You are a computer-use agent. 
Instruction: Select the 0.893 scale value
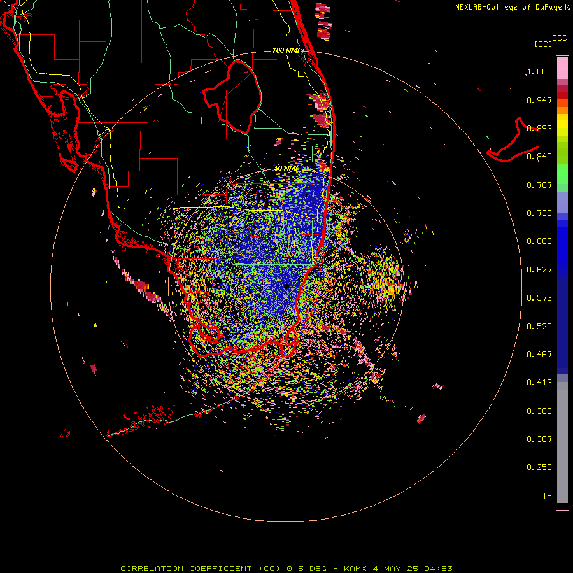tap(539, 128)
